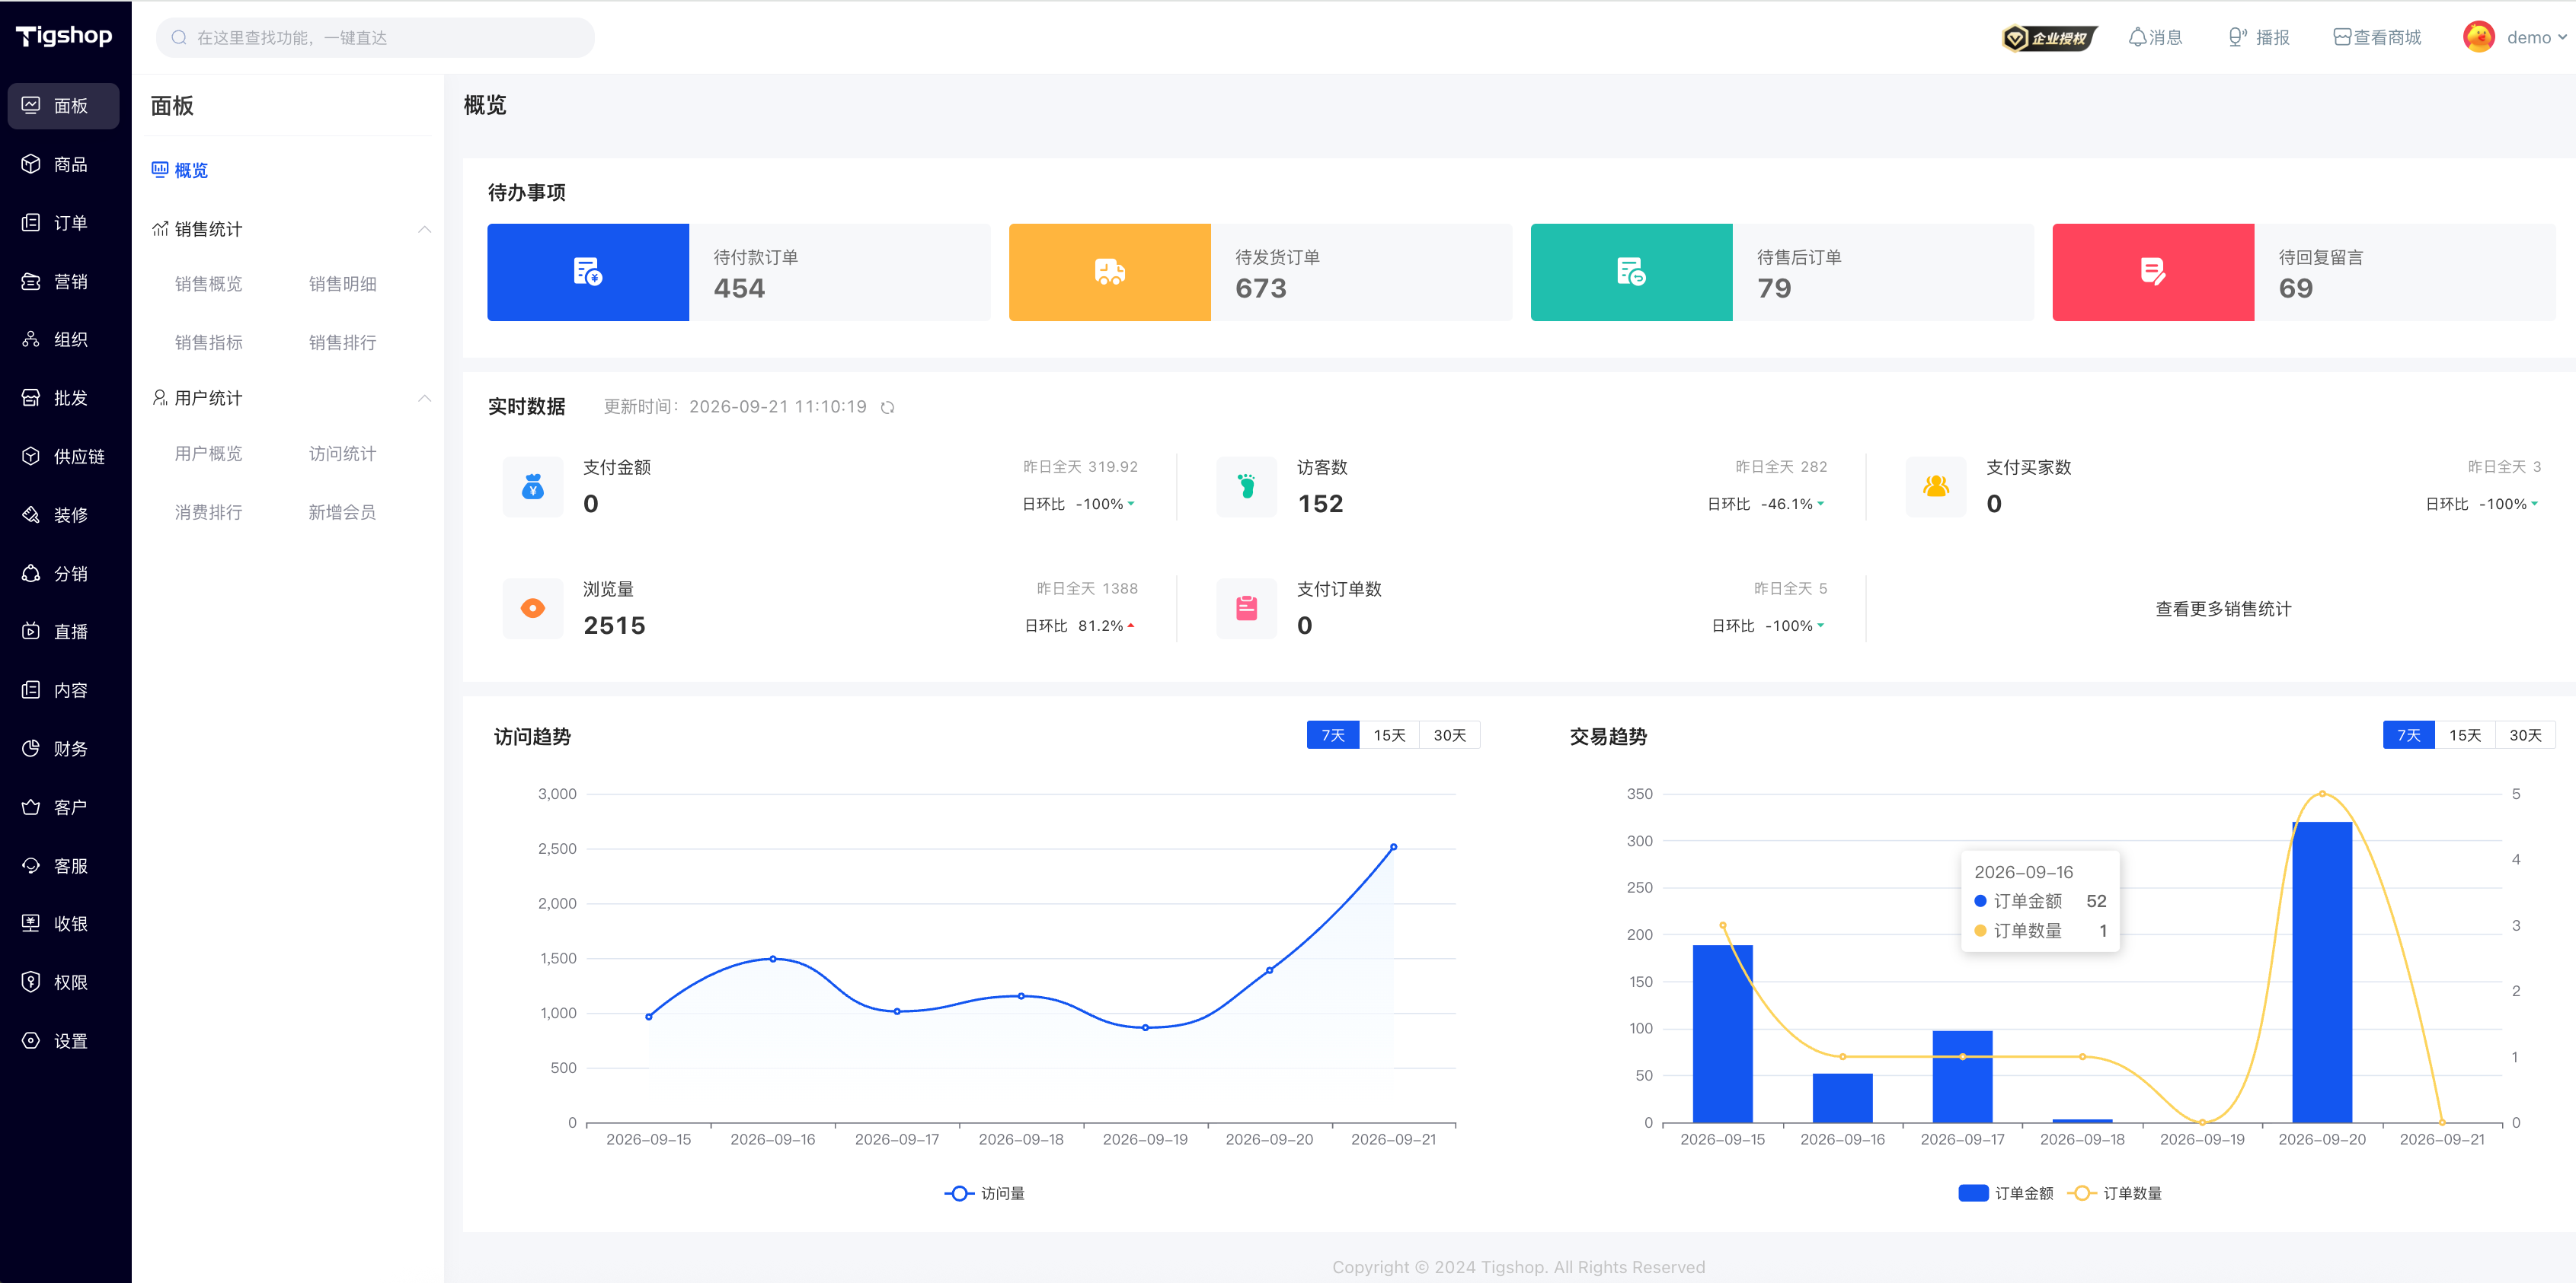Collapse the 用户统计 menu group
The width and height of the screenshot is (2576, 1283).
coord(424,398)
